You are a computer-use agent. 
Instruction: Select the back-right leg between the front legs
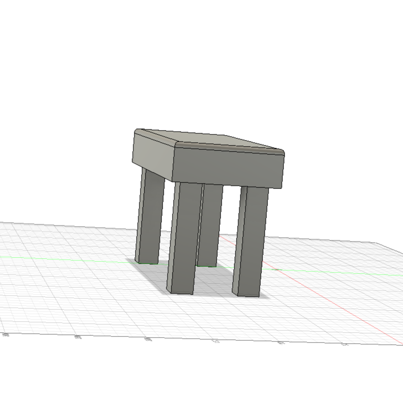tap(210, 225)
